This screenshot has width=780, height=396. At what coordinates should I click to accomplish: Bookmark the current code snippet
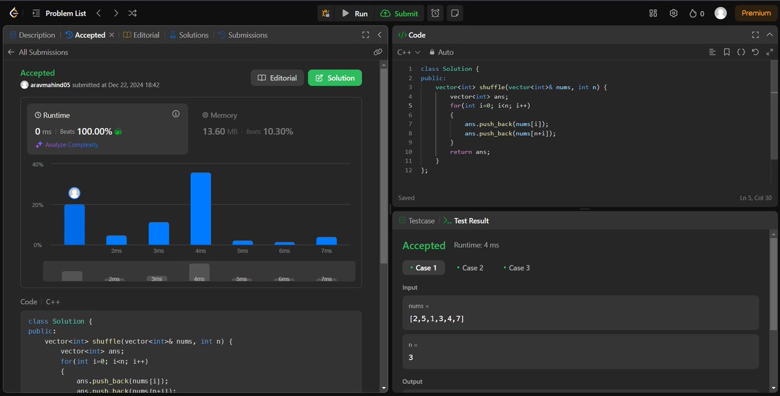[x=726, y=52]
